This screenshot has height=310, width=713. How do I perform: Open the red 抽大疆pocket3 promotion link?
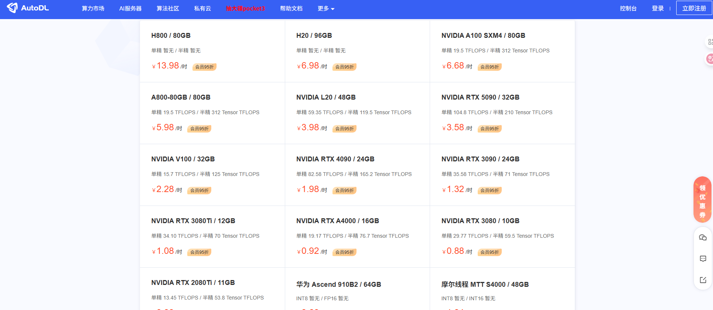(245, 8)
